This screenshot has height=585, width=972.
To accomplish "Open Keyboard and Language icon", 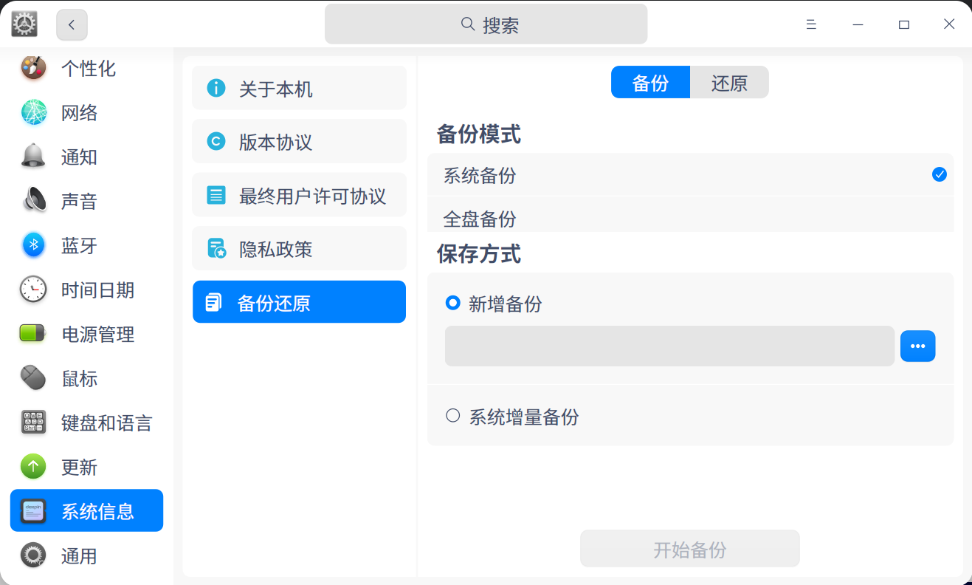I will pos(33,422).
